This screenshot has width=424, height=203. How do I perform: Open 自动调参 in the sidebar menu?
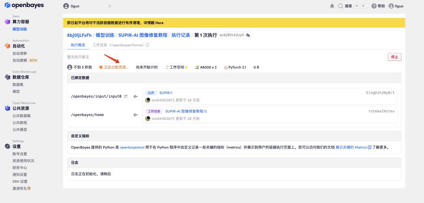20,53
